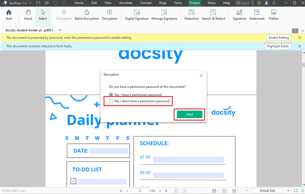The image size is (305, 194).
Task: Redo the last undone action
Action: [64, 3]
